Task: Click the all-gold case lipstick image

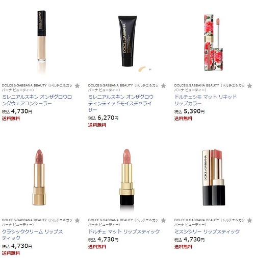Action: click(39, 177)
